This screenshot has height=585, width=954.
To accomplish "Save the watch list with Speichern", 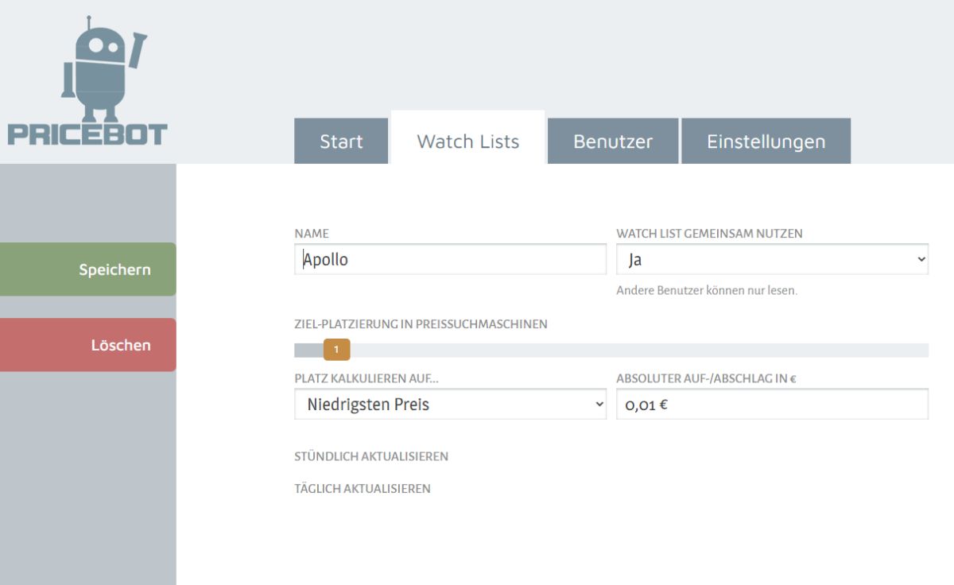I will pyautogui.click(x=87, y=269).
